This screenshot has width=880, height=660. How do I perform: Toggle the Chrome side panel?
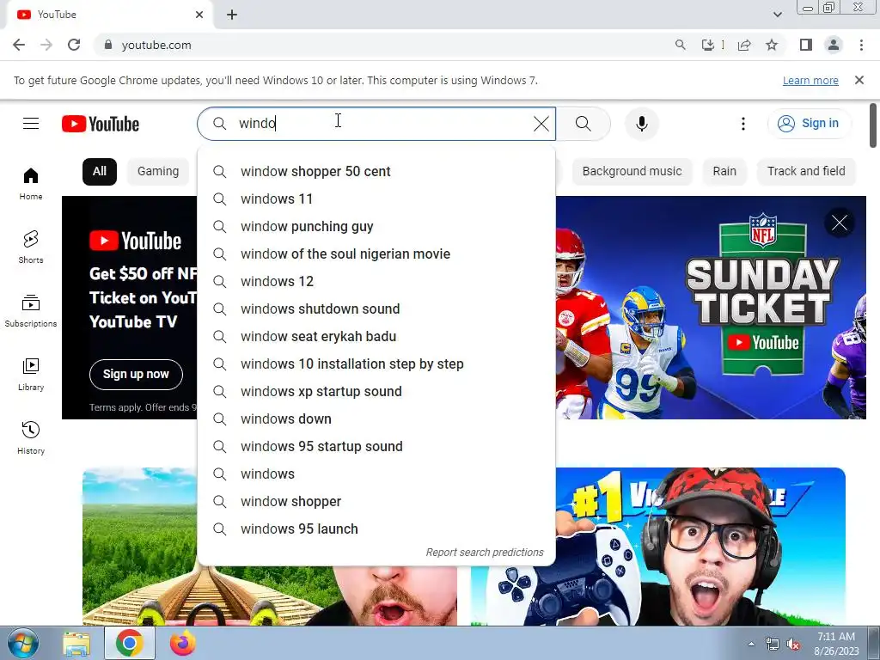pyautogui.click(x=805, y=45)
